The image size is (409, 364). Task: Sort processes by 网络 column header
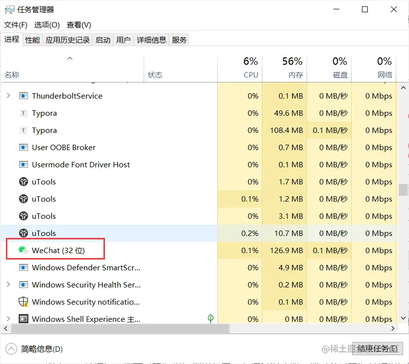point(374,69)
